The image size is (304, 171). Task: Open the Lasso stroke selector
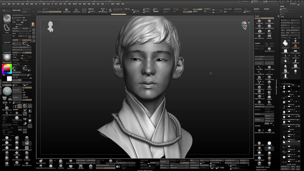(7, 29)
